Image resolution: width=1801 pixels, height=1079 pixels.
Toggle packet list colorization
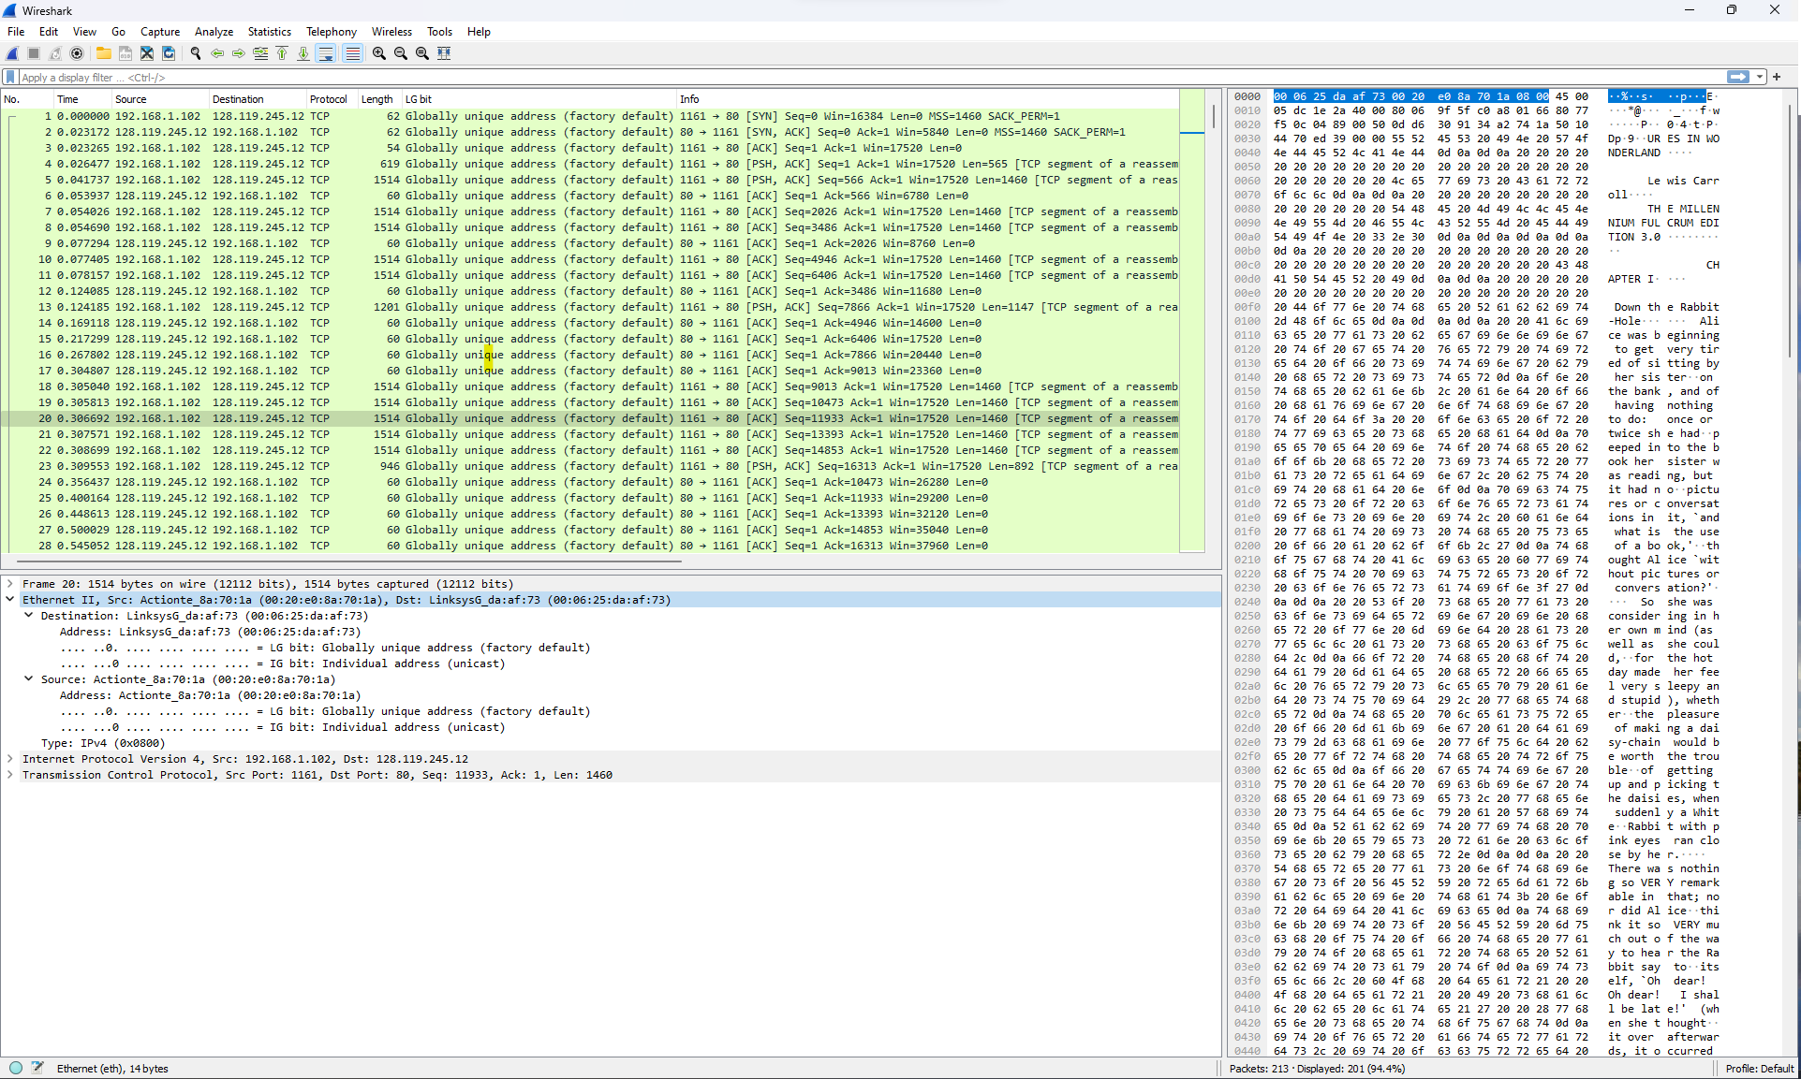click(352, 53)
